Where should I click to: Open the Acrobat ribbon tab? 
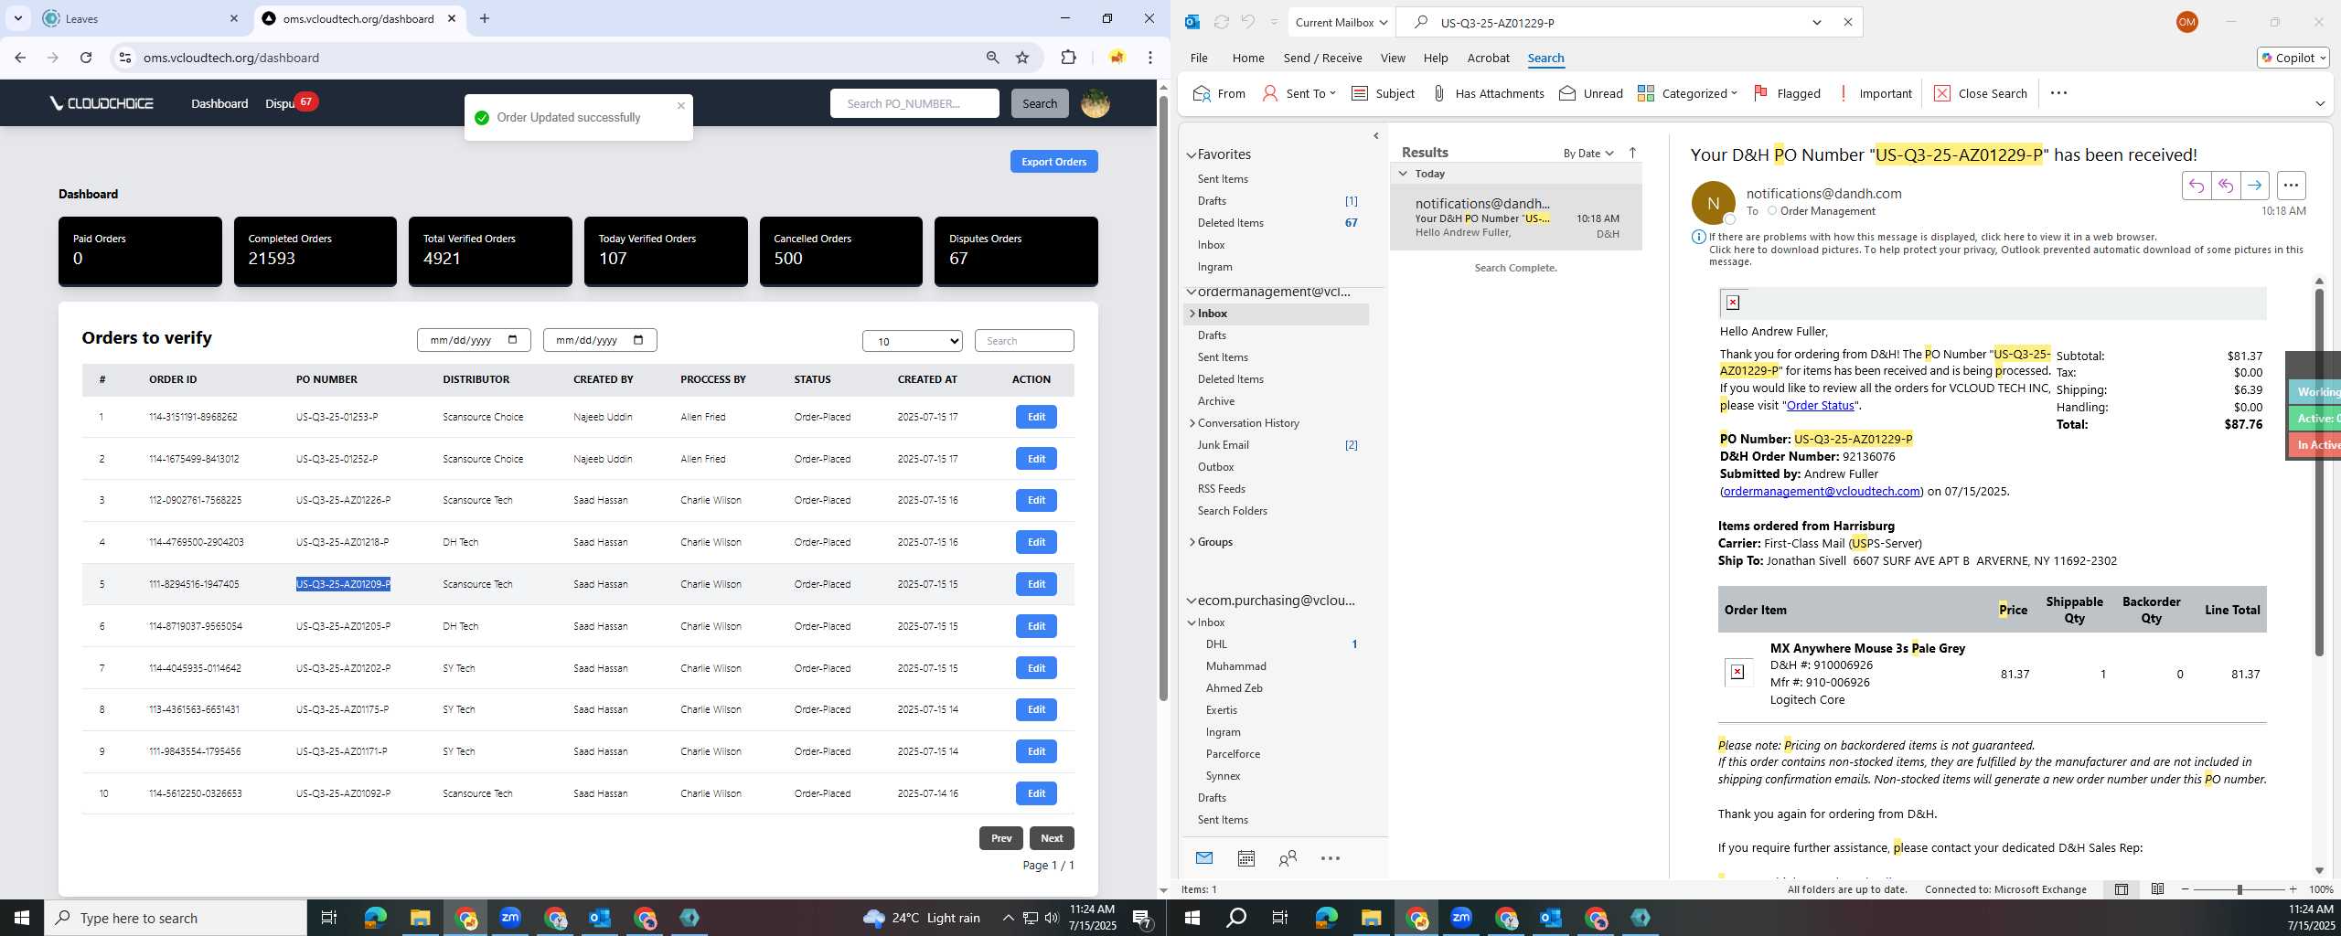click(x=1488, y=58)
